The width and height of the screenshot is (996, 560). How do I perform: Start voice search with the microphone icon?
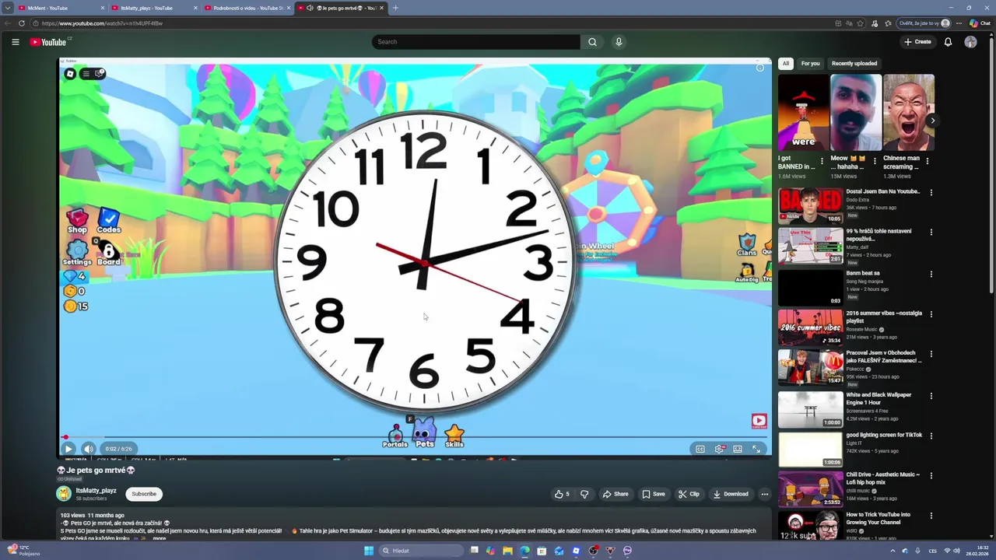click(x=619, y=42)
